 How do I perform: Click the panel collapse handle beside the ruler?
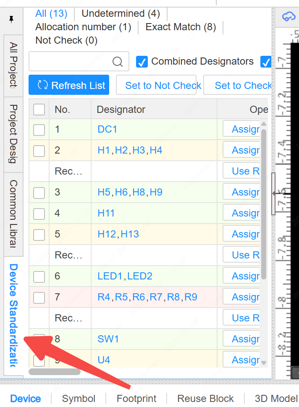[273, 193]
